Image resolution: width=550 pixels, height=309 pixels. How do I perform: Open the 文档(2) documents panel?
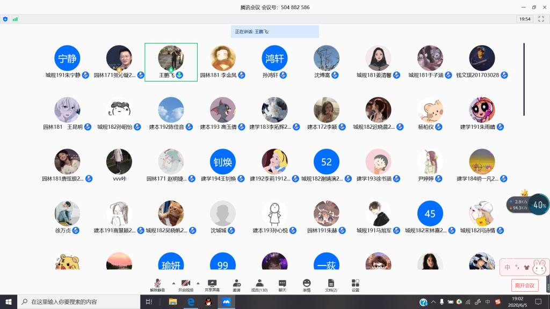[x=331, y=285]
